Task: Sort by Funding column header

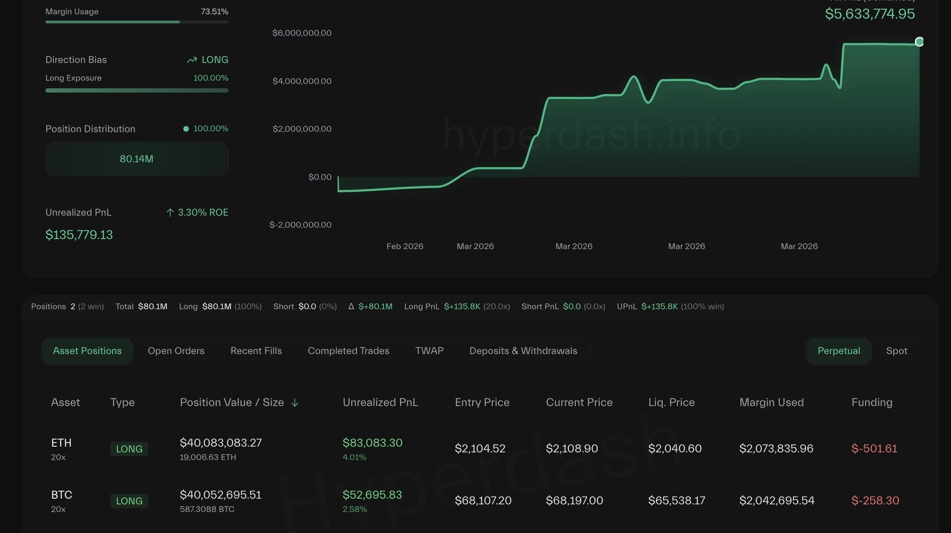Action: pos(871,403)
